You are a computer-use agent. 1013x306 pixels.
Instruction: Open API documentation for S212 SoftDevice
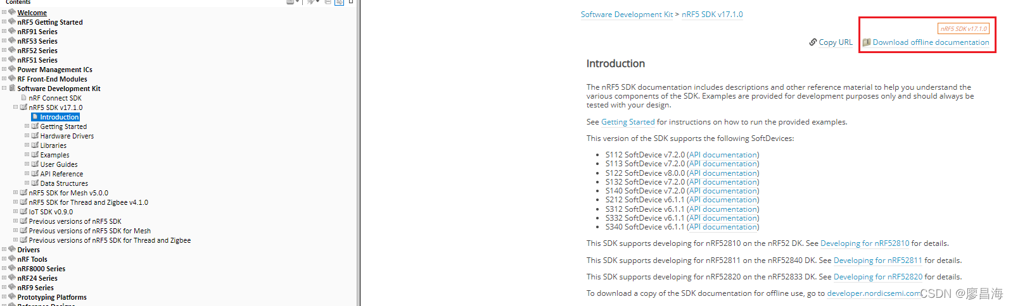pyautogui.click(x=723, y=200)
